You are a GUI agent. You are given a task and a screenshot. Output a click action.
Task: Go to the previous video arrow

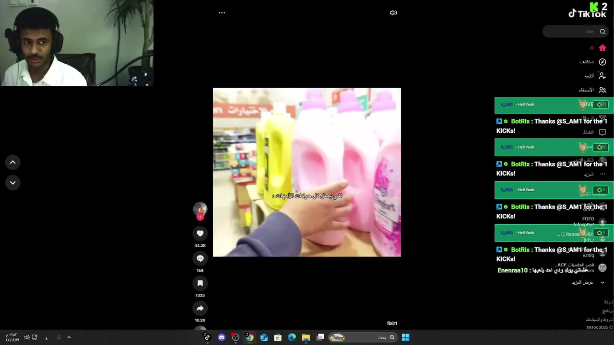[x=13, y=162]
